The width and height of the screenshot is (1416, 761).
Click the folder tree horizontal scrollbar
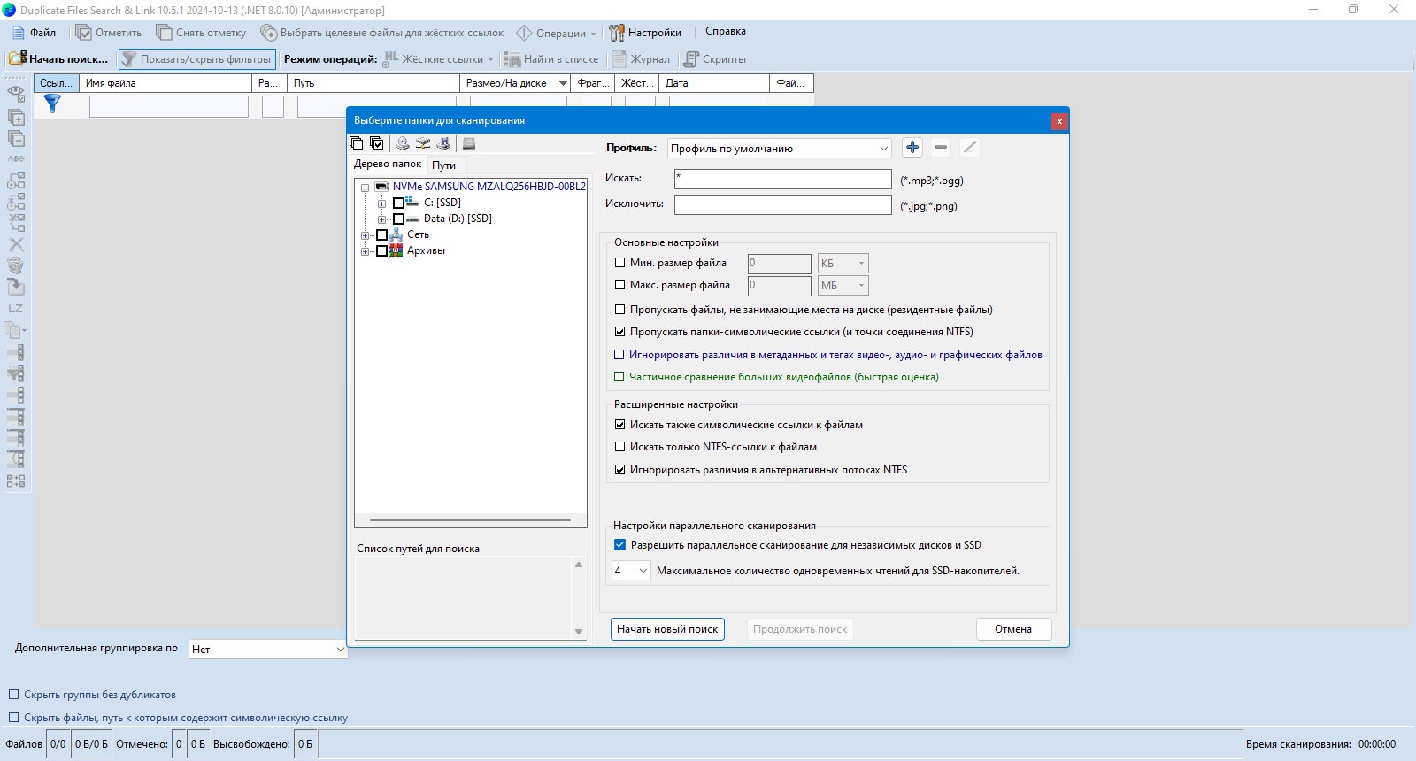(x=470, y=520)
